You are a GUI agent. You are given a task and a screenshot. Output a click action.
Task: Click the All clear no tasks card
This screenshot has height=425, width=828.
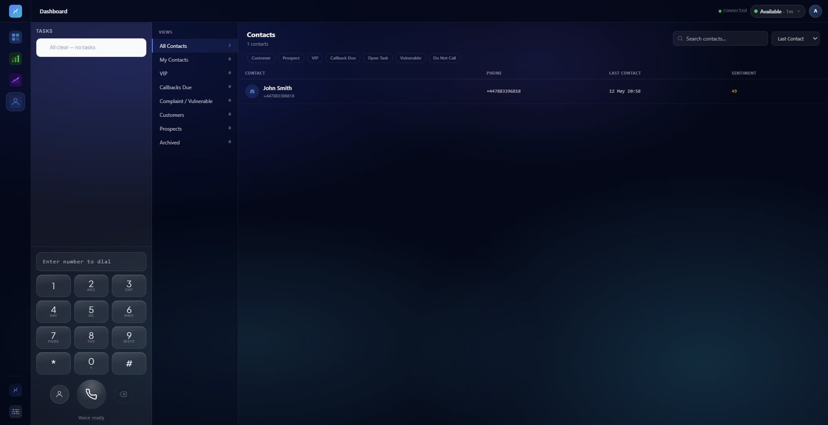[91, 47]
